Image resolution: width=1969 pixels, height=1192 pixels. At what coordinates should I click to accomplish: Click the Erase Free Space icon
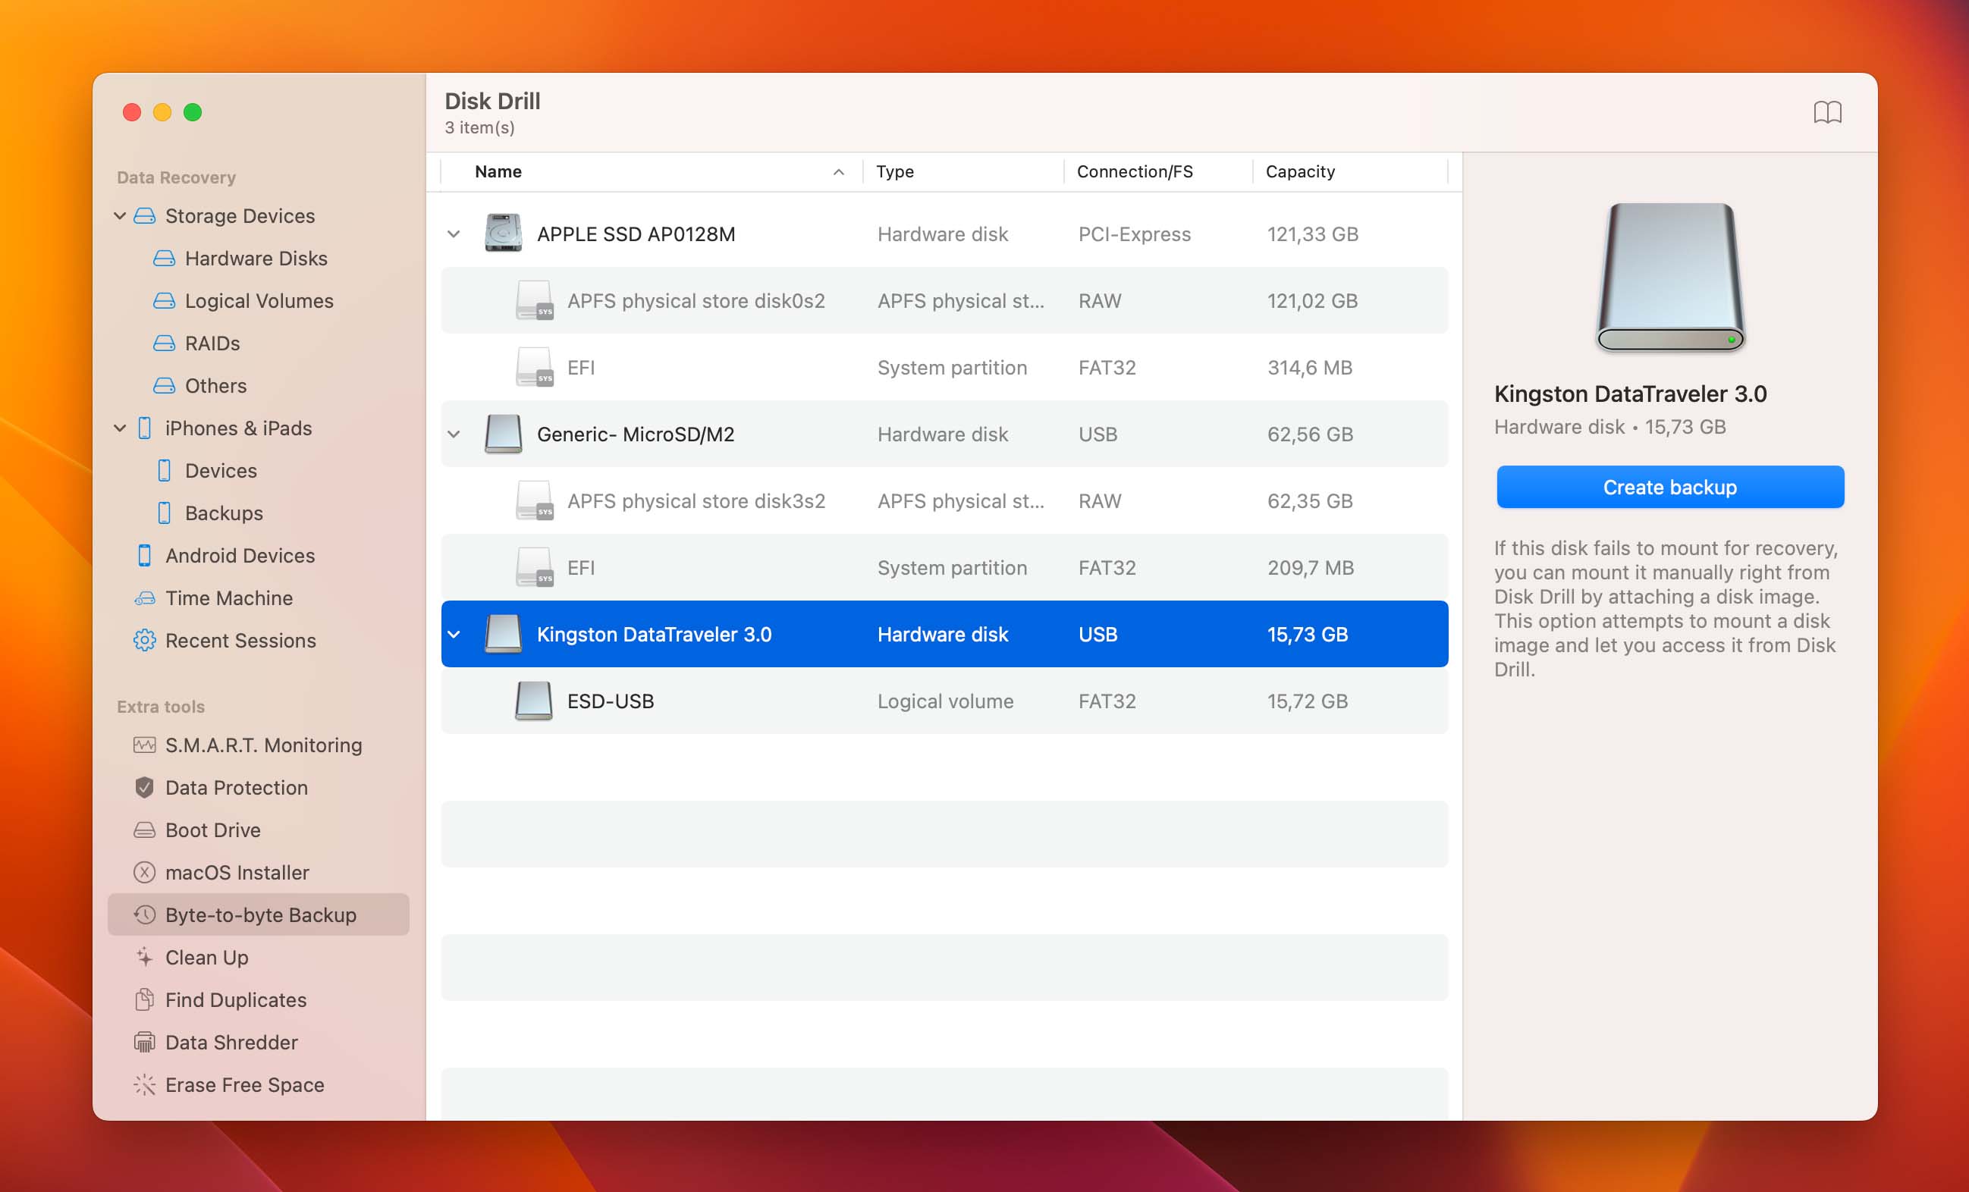[145, 1084]
